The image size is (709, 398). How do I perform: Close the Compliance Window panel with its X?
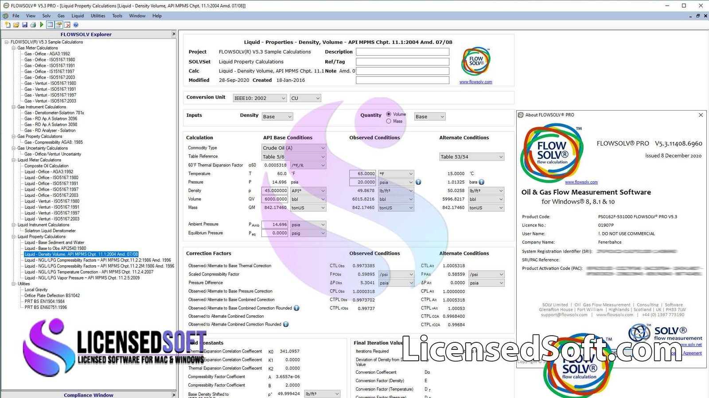174,395
